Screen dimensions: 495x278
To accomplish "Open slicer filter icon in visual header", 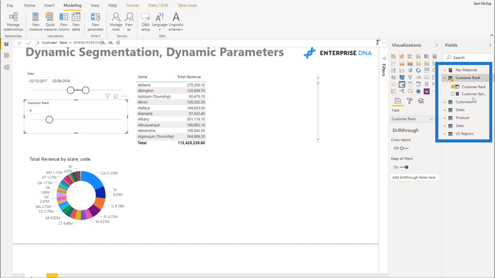I will (107, 96).
